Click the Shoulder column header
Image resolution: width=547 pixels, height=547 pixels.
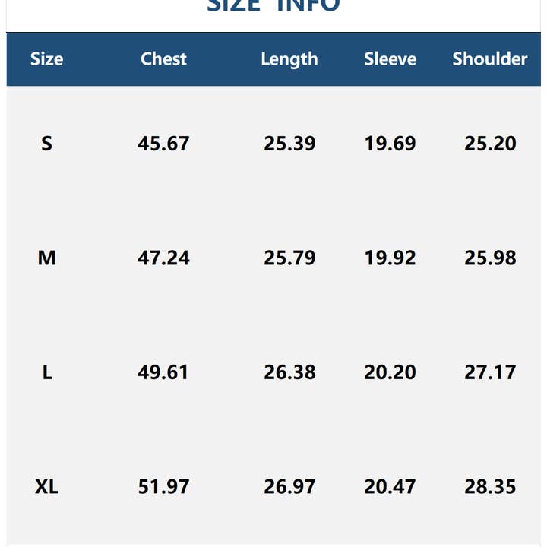(x=490, y=59)
